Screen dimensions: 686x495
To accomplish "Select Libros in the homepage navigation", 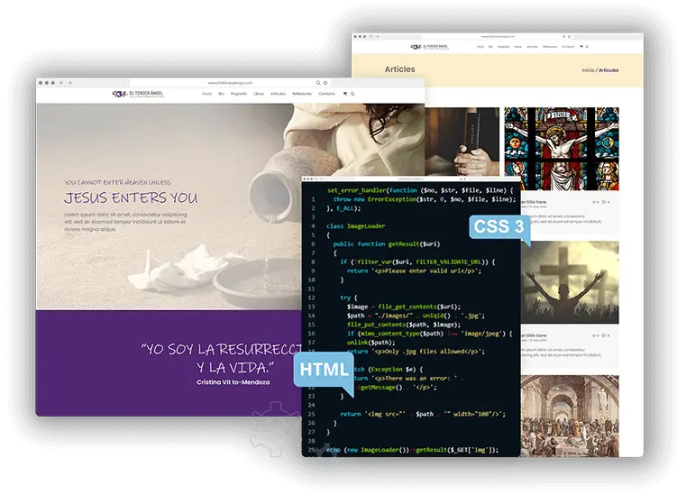I will (259, 94).
